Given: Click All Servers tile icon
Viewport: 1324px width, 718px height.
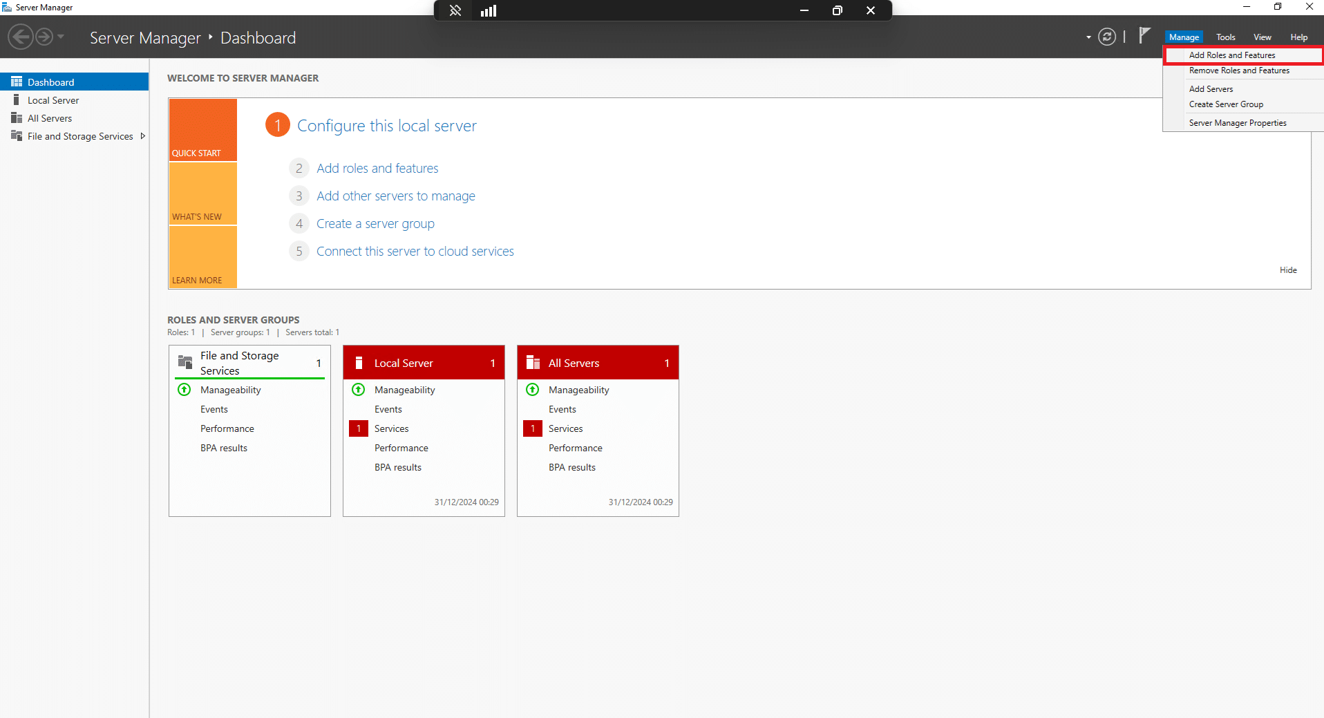Looking at the screenshot, I should point(533,363).
